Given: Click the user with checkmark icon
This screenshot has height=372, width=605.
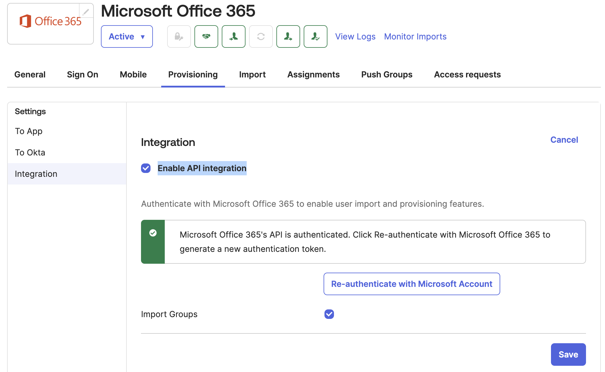Looking at the screenshot, I should coord(316,36).
